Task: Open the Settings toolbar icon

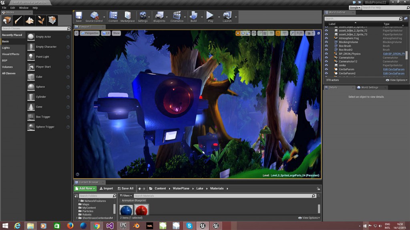Action: [x=143, y=17]
